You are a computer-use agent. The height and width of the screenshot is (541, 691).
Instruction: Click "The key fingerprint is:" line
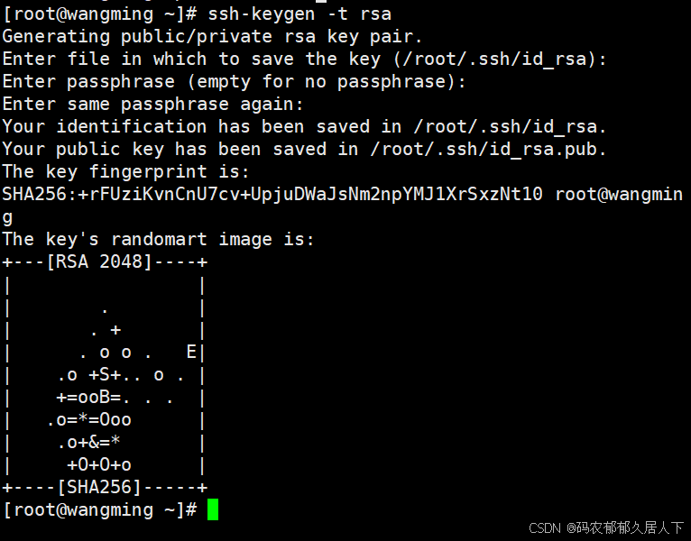(126, 172)
